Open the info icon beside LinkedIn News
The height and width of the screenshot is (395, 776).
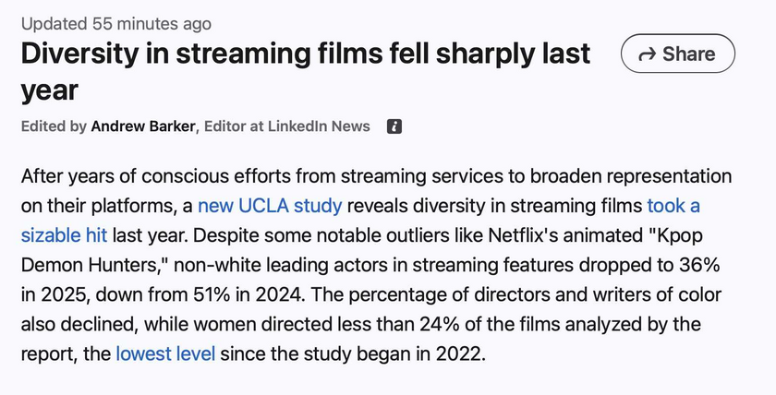pos(394,126)
